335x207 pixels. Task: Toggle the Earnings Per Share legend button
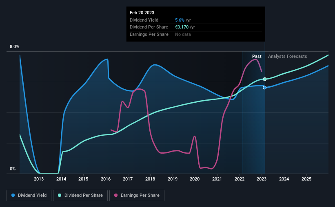(x=137, y=196)
